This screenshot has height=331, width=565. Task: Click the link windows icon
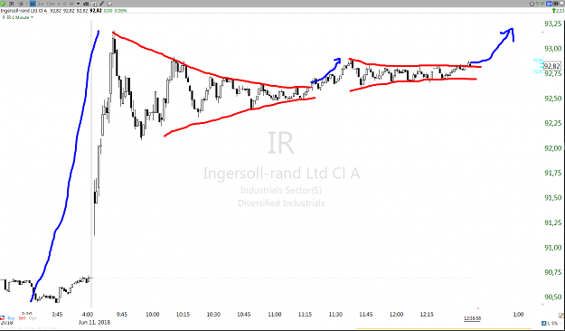tap(109, 4)
